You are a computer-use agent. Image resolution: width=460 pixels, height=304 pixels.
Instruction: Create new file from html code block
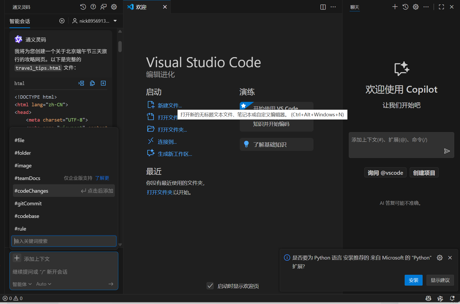pos(103,83)
